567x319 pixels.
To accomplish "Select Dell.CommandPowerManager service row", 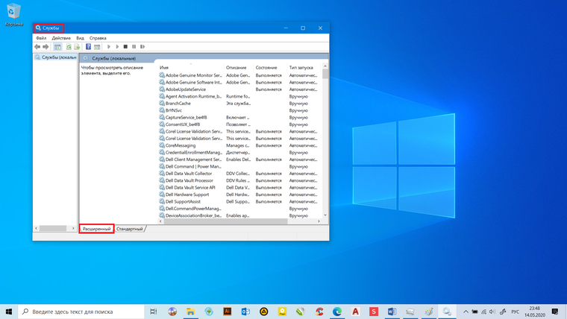I will (239, 209).
